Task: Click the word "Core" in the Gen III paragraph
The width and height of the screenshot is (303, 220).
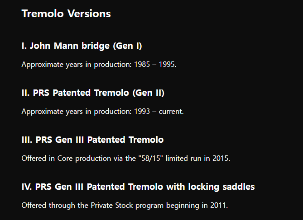Action: (65, 159)
